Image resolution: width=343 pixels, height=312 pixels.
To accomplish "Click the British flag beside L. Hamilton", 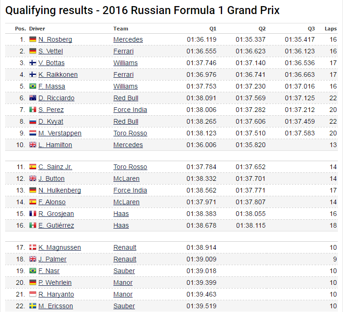I will click(x=32, y=145).
